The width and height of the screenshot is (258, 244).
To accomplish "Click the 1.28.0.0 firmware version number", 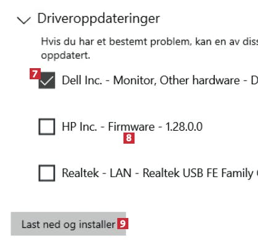I will click(x=184, y=126).
